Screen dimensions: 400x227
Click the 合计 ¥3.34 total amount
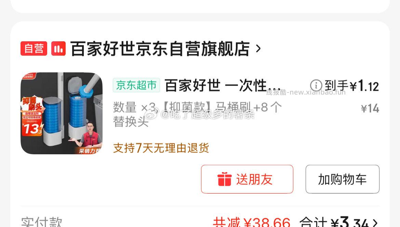tap(334, 222)
